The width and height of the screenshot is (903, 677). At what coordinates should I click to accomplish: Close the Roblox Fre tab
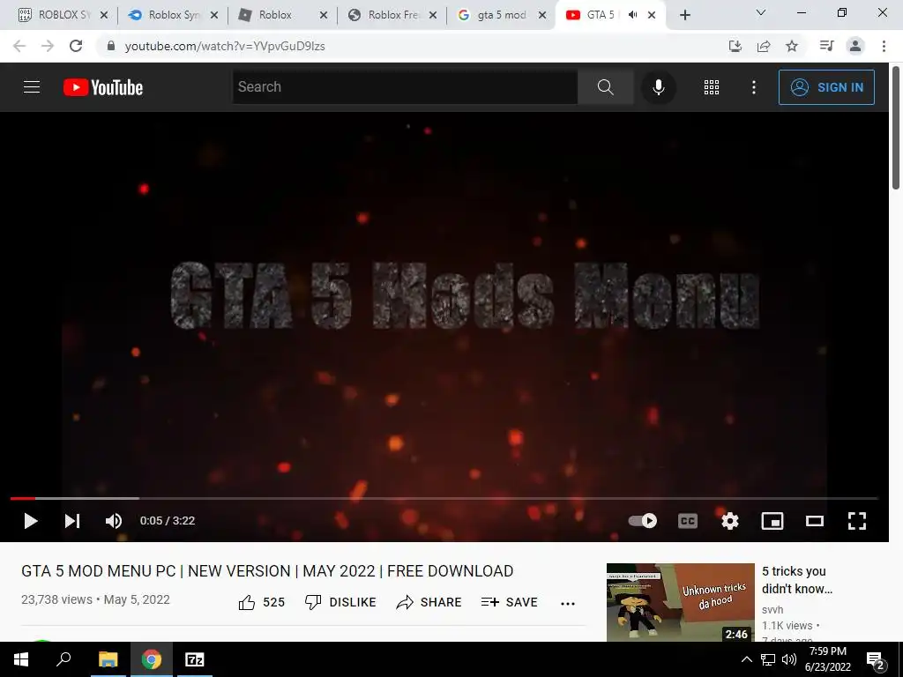[433, 15]
